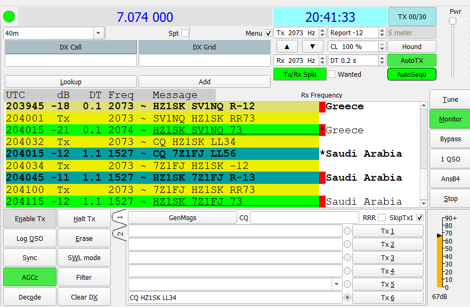The width and height of the screenshot is (470, 307).
Task: Select the Tx 5 radio button
Action: 347,284
